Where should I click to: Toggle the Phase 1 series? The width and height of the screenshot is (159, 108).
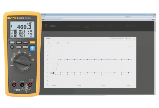coord(52,43)
